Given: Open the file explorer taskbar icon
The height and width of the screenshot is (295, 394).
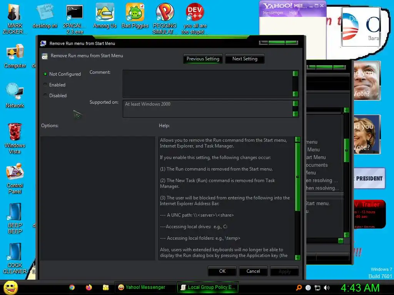Looking at the screenshot, I should click(x=105, y=287).
